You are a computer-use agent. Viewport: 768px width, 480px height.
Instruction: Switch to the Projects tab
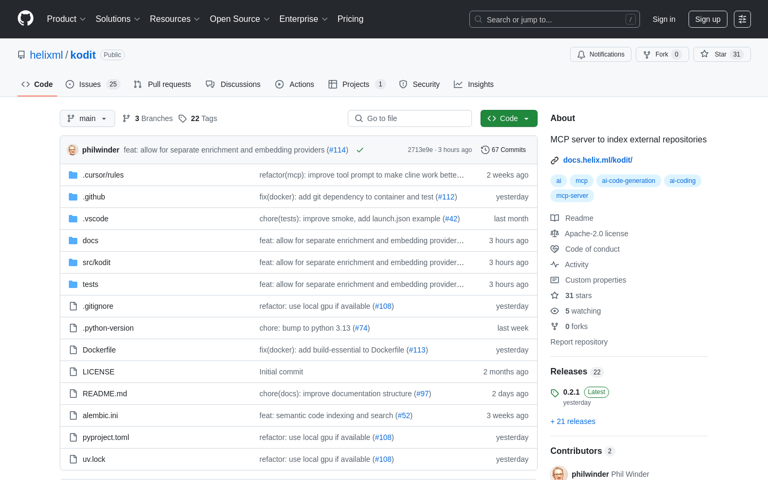click(357, 84)
